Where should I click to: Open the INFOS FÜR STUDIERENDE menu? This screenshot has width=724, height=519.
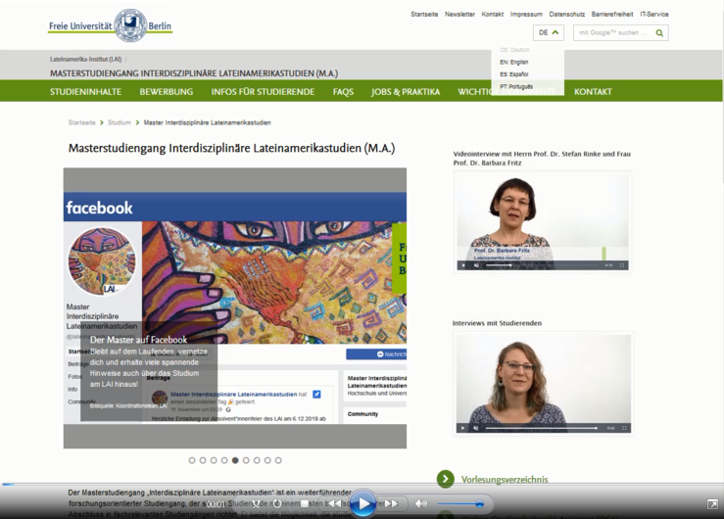point(263,92)
